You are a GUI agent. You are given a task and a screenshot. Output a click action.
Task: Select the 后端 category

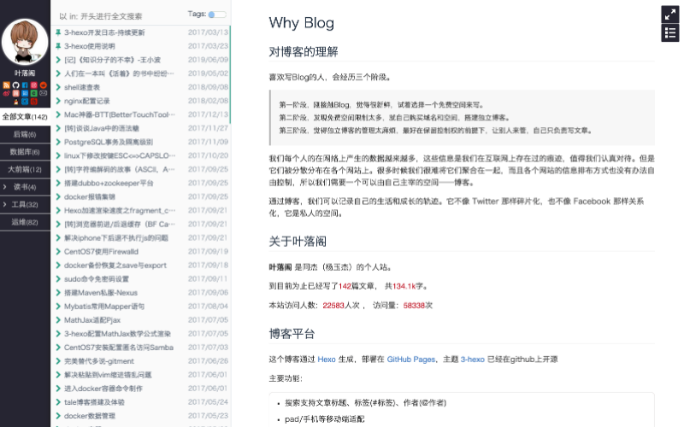(25, 134)
